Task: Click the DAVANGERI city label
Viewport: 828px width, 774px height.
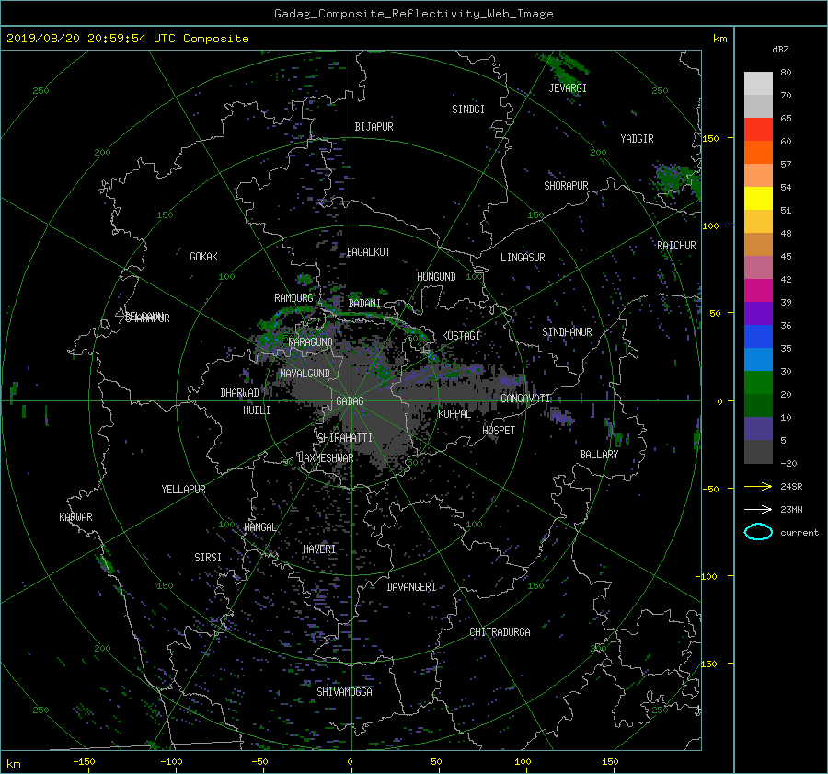Action: point(411,587)
